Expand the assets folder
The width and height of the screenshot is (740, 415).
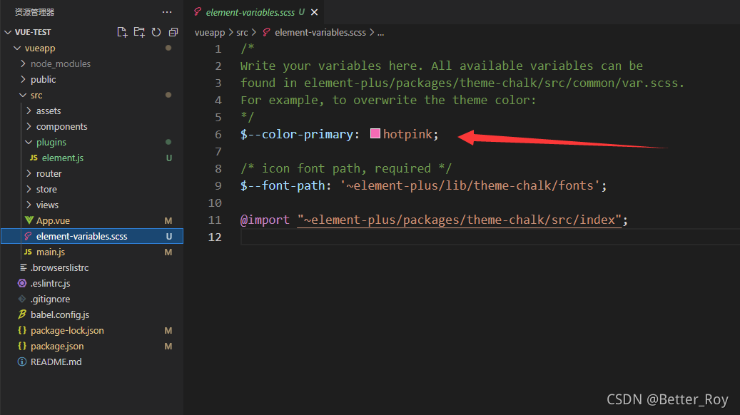pos(29,111)
